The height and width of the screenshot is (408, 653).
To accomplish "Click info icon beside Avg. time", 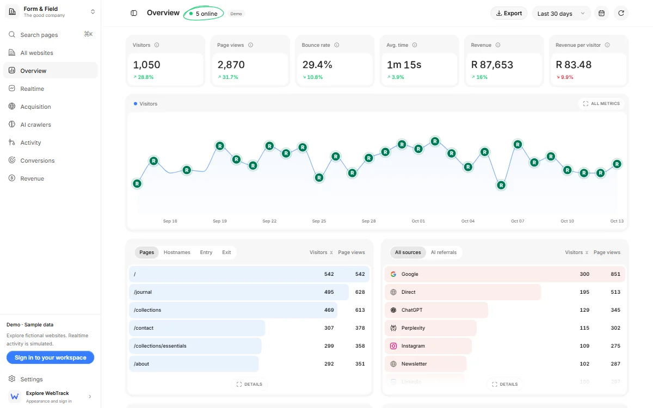I will pos(414,45).
